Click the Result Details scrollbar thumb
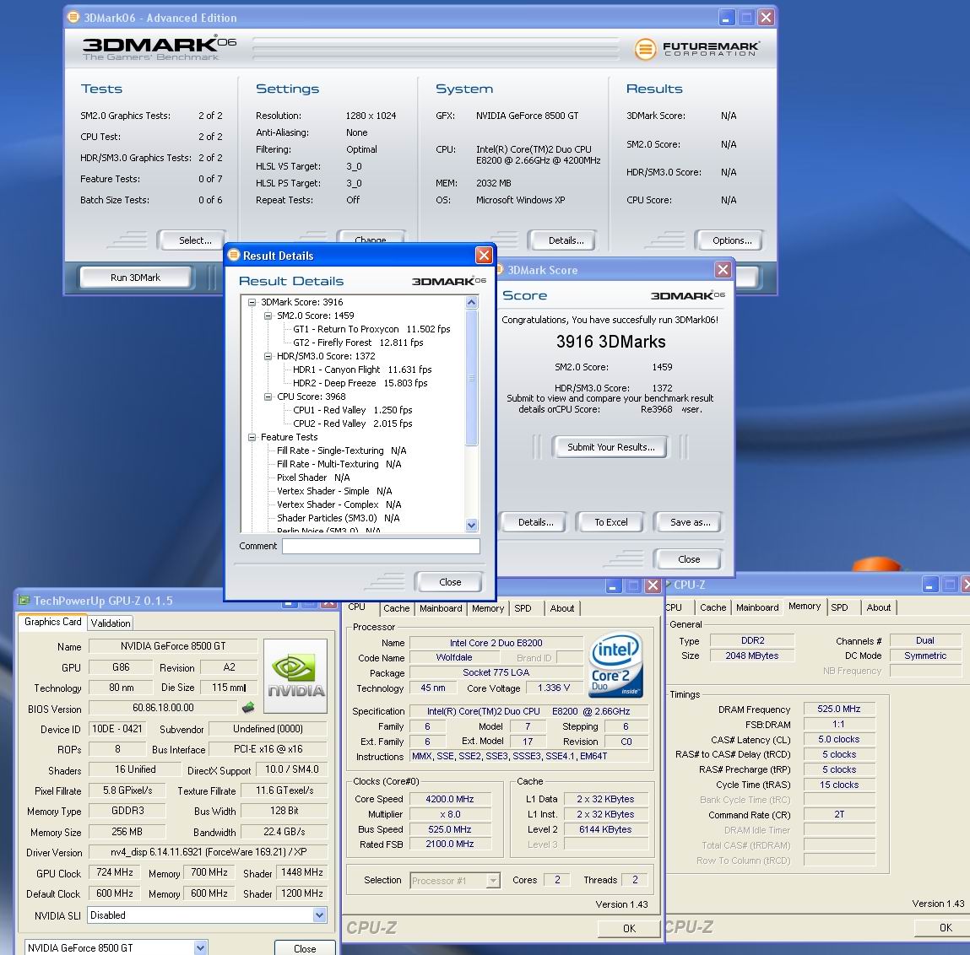This screenshot has width=970, height=955. [471, 378]
